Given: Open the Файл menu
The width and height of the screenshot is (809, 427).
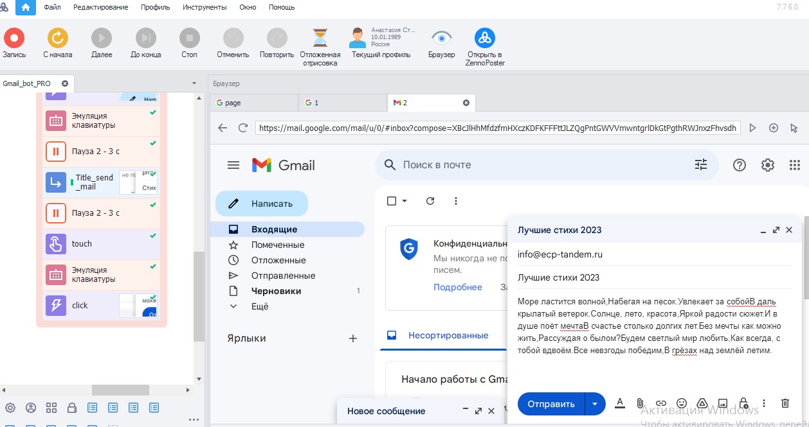Looking at the screenshot, I should click(52, 7).
